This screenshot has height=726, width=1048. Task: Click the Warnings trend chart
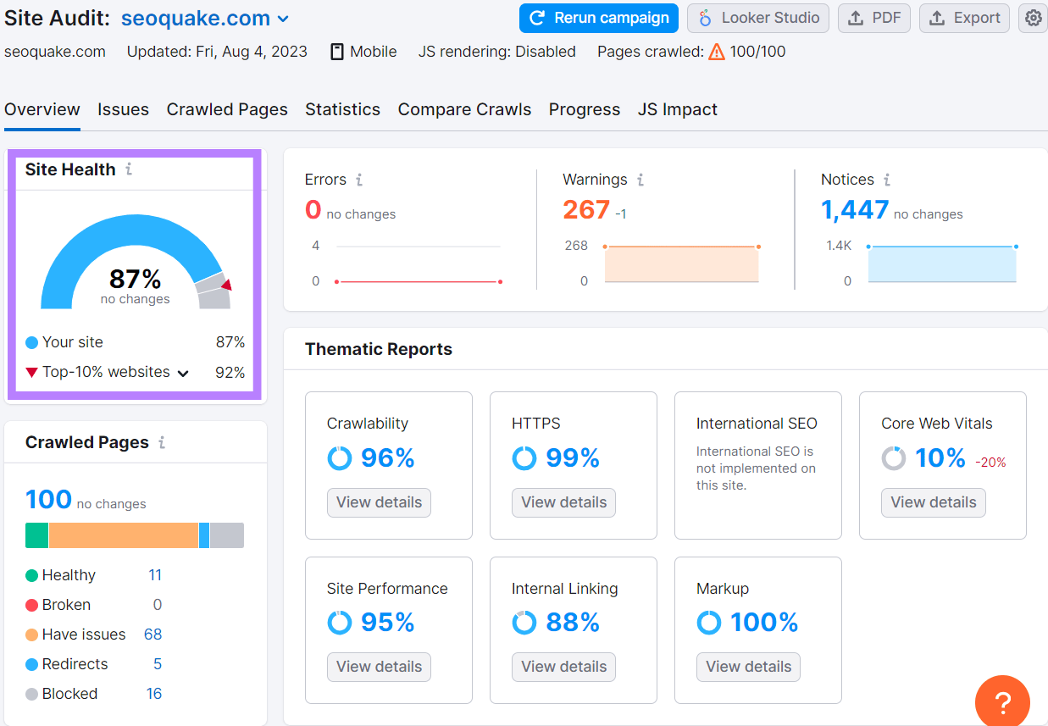click(x=681, y=263)
